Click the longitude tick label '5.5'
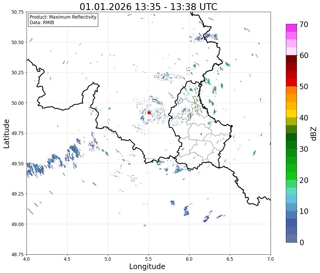320x273 pixels. click(149, 259)
